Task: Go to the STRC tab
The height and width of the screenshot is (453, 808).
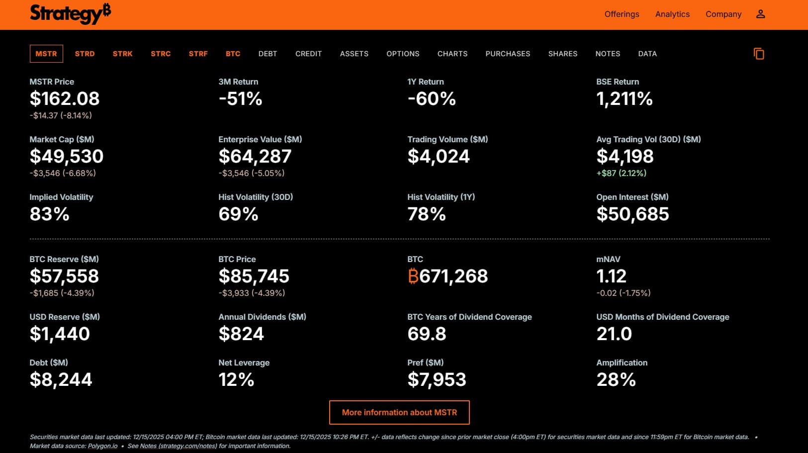Action: [x=161, y=54]
